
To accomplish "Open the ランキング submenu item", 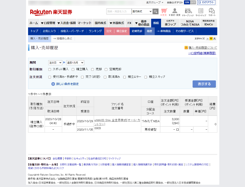I will [x=95, y=31].
